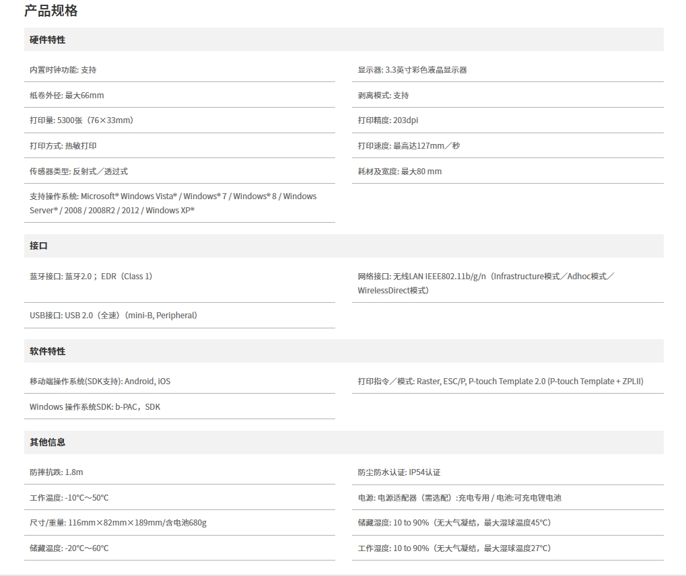Viewport: 686px width, 576px height.
Task: Click the 耗材及宽度: 最大80 mm entry
Action: pos(400,172)
